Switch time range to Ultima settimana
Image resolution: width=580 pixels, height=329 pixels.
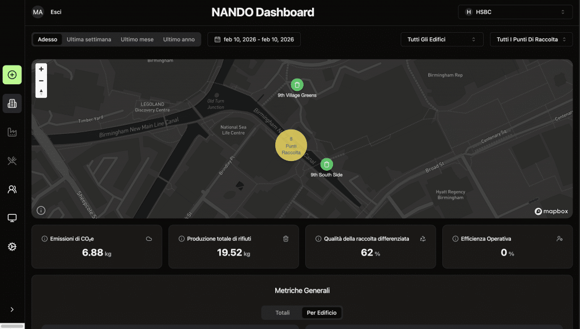pyautogui.click(x=89, y=40)
